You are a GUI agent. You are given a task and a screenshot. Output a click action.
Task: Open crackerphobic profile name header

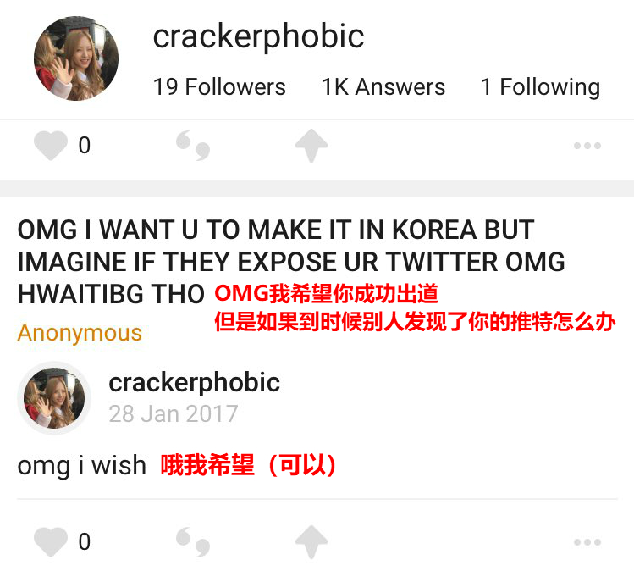point(259,36)
